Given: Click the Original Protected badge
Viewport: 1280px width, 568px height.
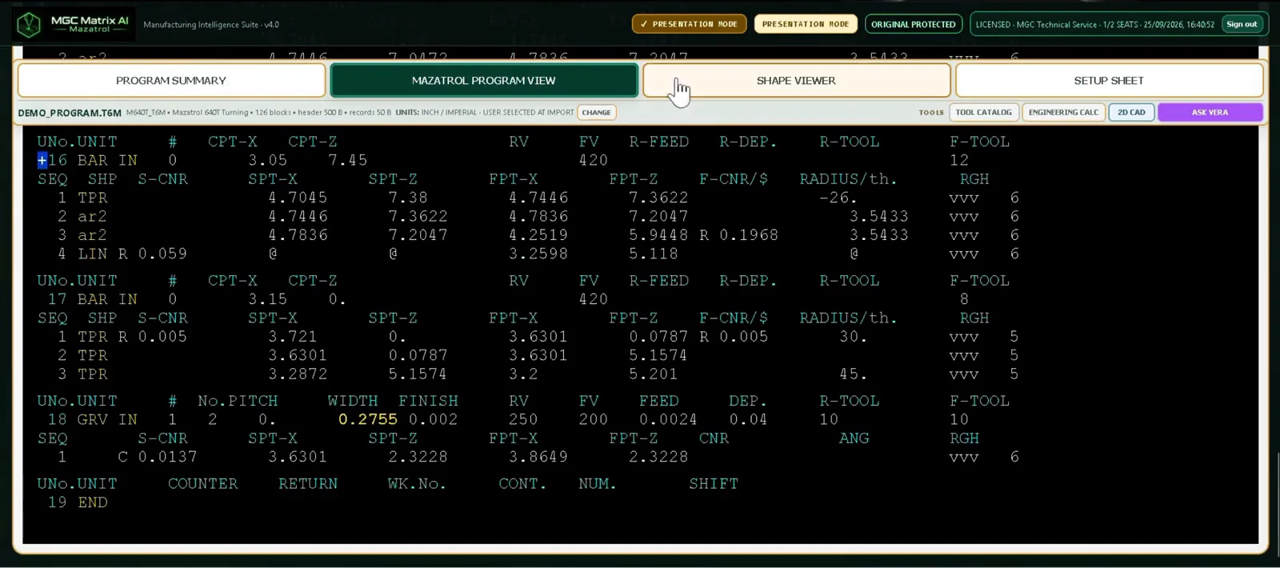Looking at the screenshot, I should click(913, 24).
